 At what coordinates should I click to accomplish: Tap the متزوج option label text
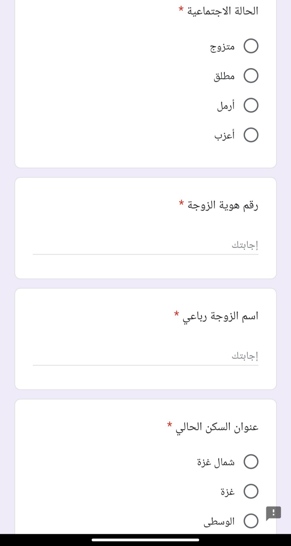(x=222, y=47)
